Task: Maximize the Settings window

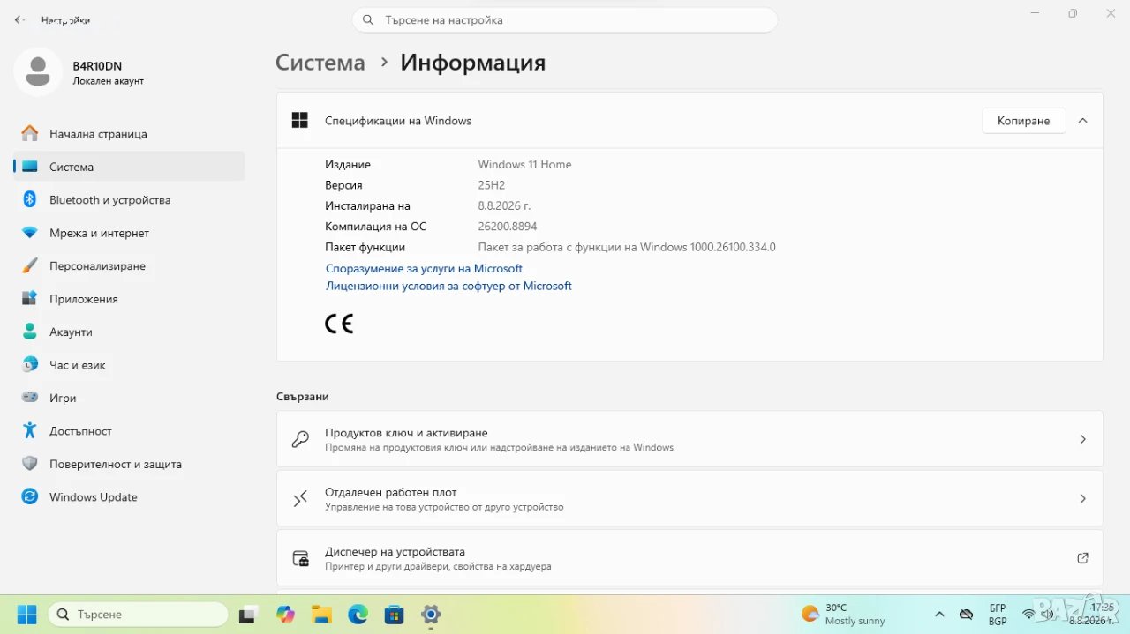Action: click(x=1073, y=13)
